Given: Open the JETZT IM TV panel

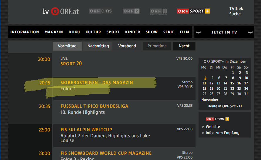Looking at the screenshot, I should [x=224, y=32].
